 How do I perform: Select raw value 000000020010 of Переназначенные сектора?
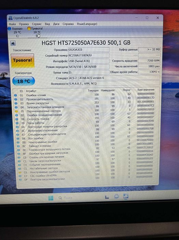coord(146,110)
